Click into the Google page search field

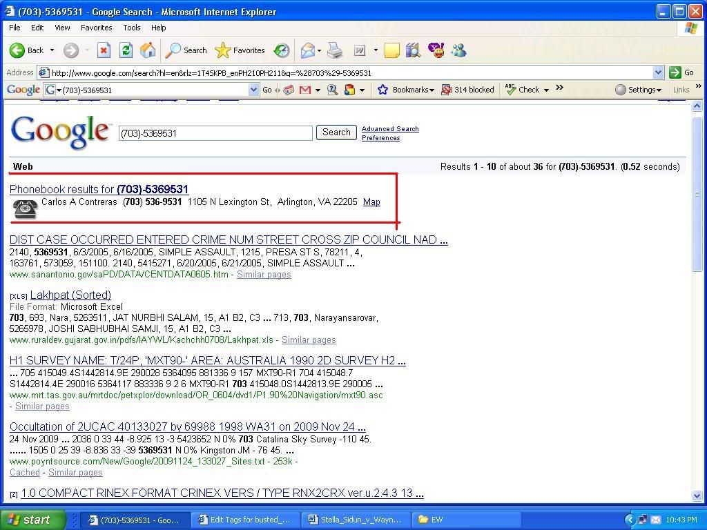pyautogui.click(x=215, y=133)
